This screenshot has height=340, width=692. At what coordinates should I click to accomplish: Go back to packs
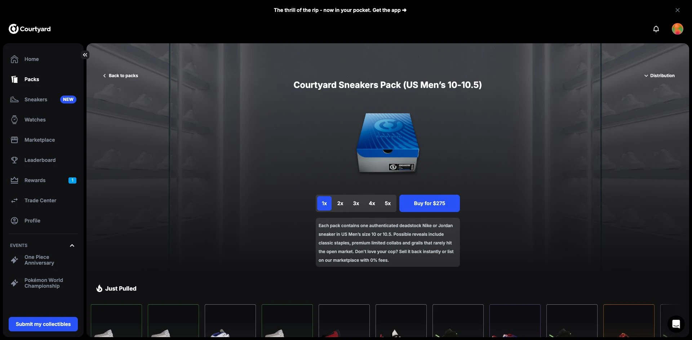click(x=120, y=76)
